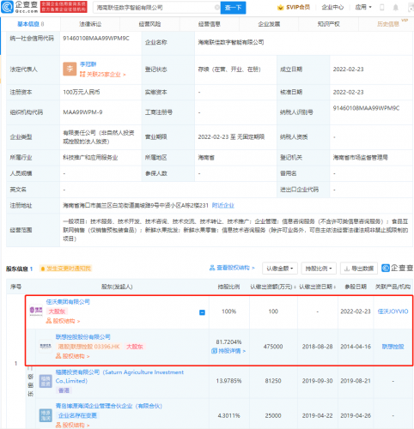Open the 应用 dropdown menu
Screen dimensions: 414x429
tap(363, 7)
